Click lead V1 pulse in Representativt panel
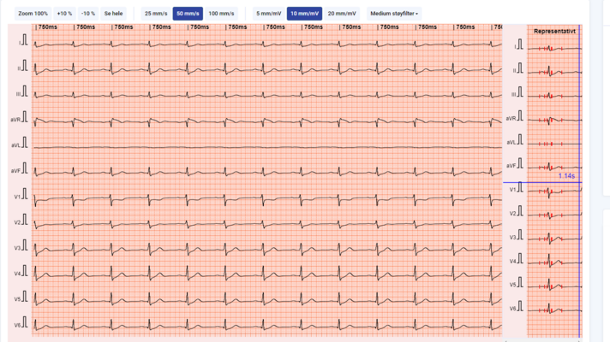Screen dimensions: 610x342 coord(520,187)
